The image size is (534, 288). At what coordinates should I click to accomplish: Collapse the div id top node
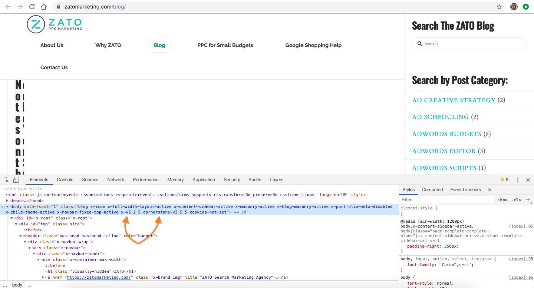(16, 224)
